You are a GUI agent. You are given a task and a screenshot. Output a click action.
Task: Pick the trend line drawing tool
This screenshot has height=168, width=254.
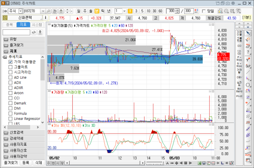pyautogui.click(x=248, y=72)
